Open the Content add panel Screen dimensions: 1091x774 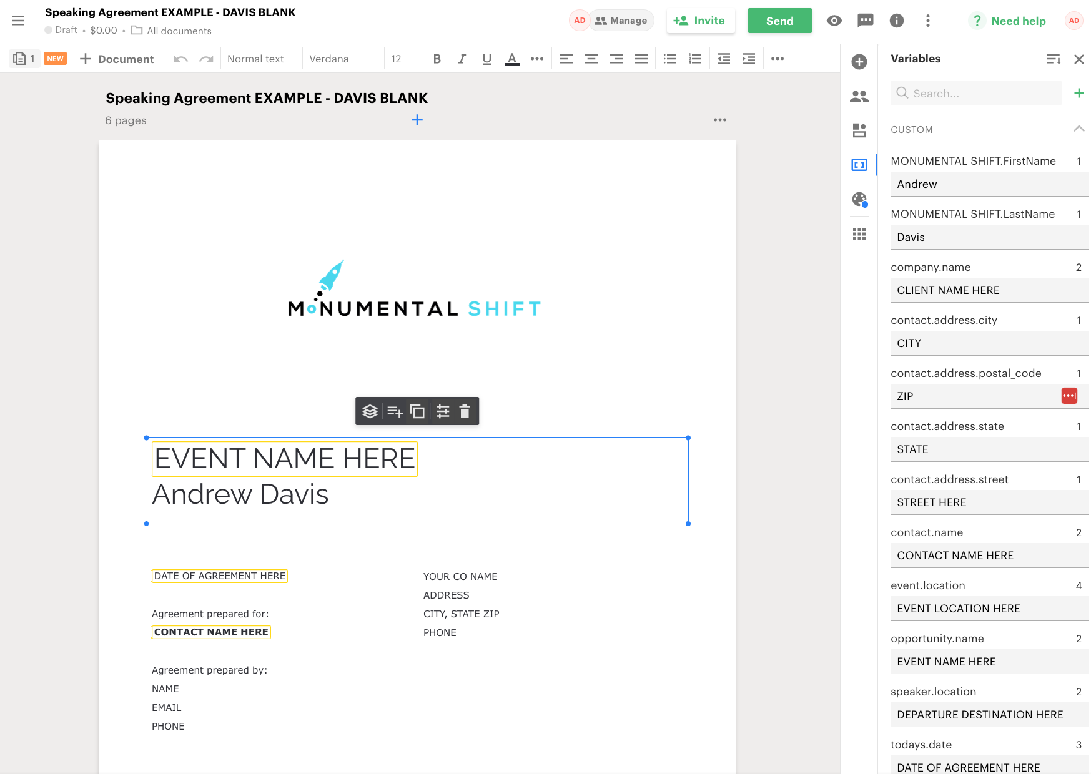pyautogui.click(x=859, y=62)
